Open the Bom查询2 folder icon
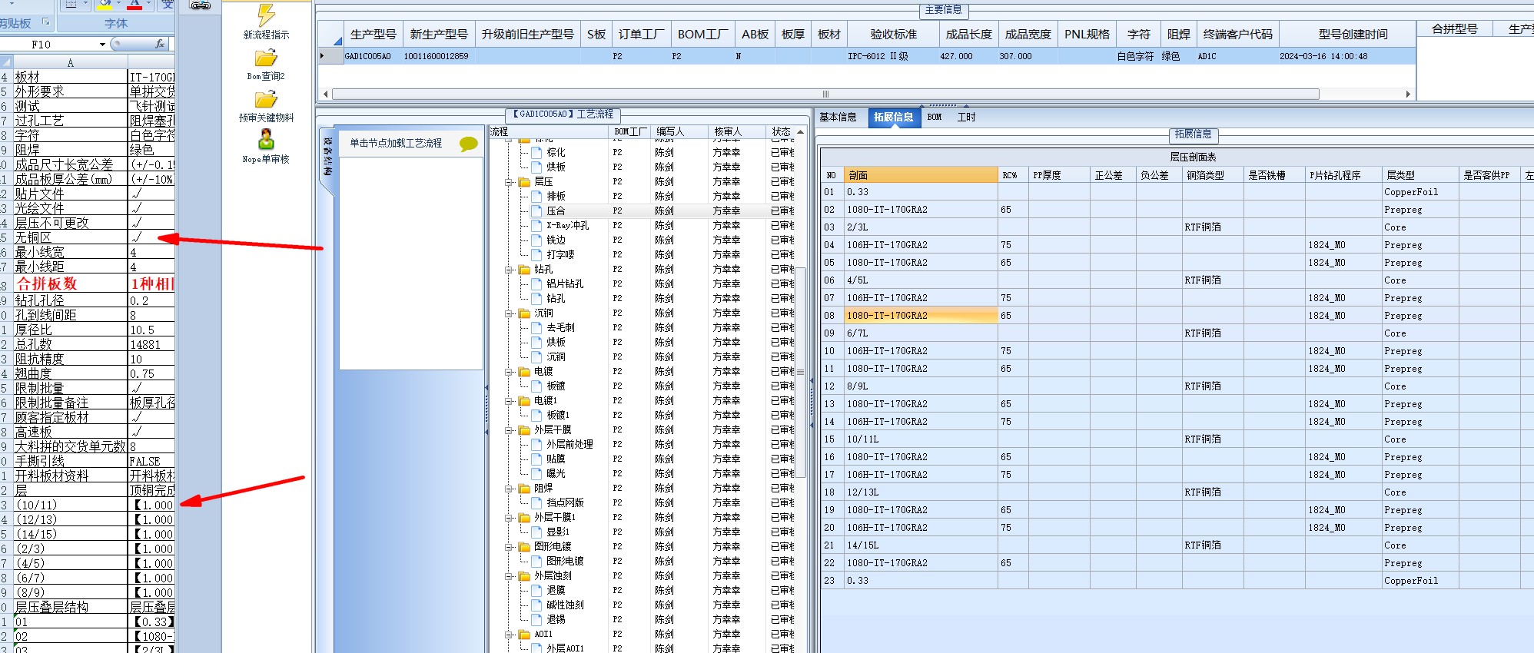The width and height of the screenshot is (1534, 653). click(x=266, y=58)
